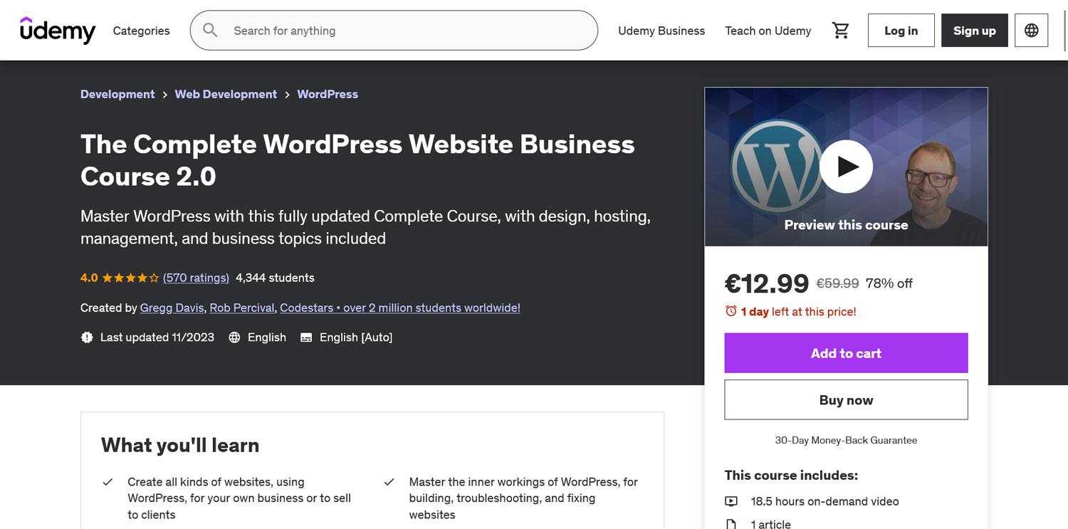This screenshot has width=1068, height=529.
Task: Click the star rating icons
Action: (130, 278)
